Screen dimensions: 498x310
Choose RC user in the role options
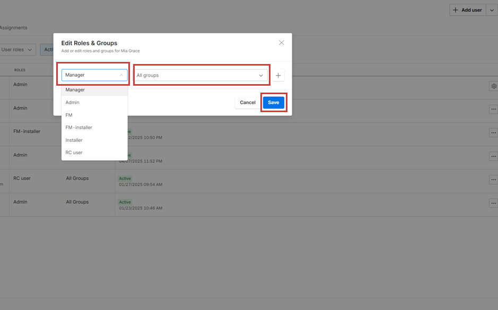click(74, 153)
